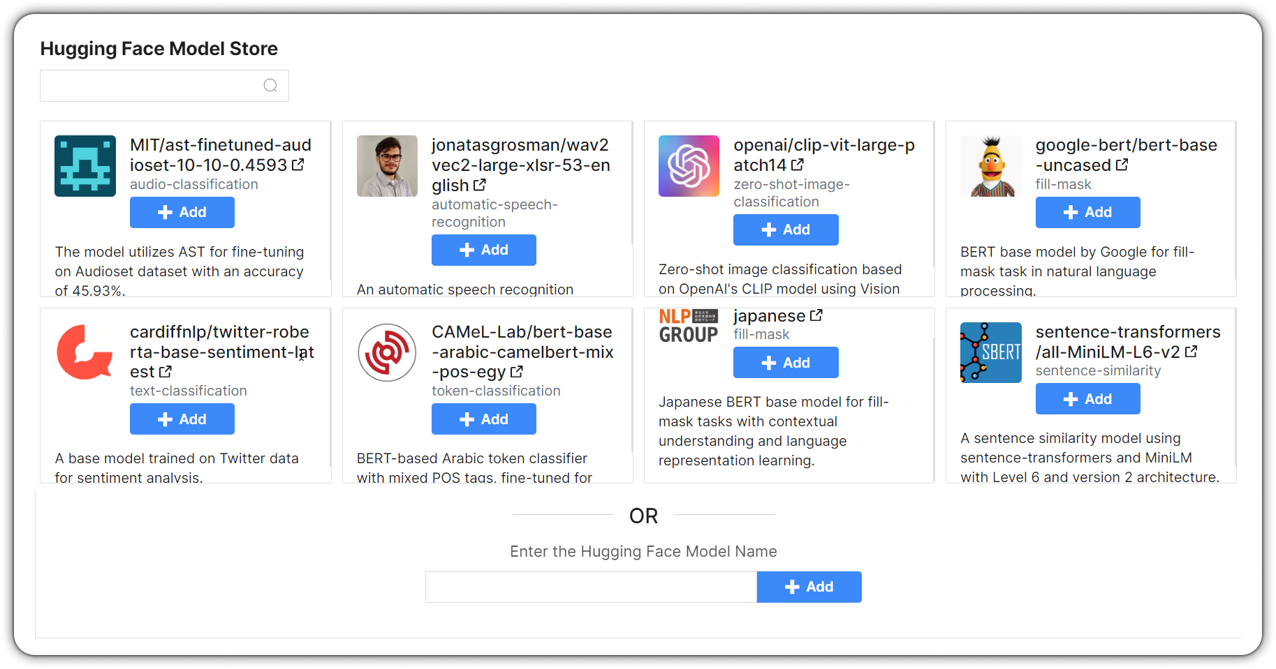Click the model store search field

pyautogui.click(x=164, y=86)
